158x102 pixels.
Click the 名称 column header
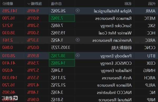pyautogui.click(x=128, y=4)
